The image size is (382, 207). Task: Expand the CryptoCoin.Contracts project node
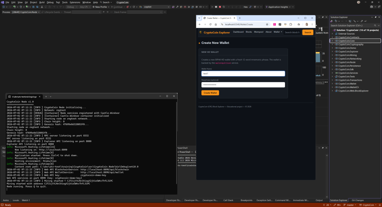click(x=332, y=38)
